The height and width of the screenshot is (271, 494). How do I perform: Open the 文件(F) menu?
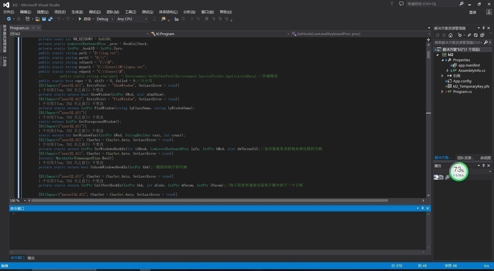(x=8, y=12)
